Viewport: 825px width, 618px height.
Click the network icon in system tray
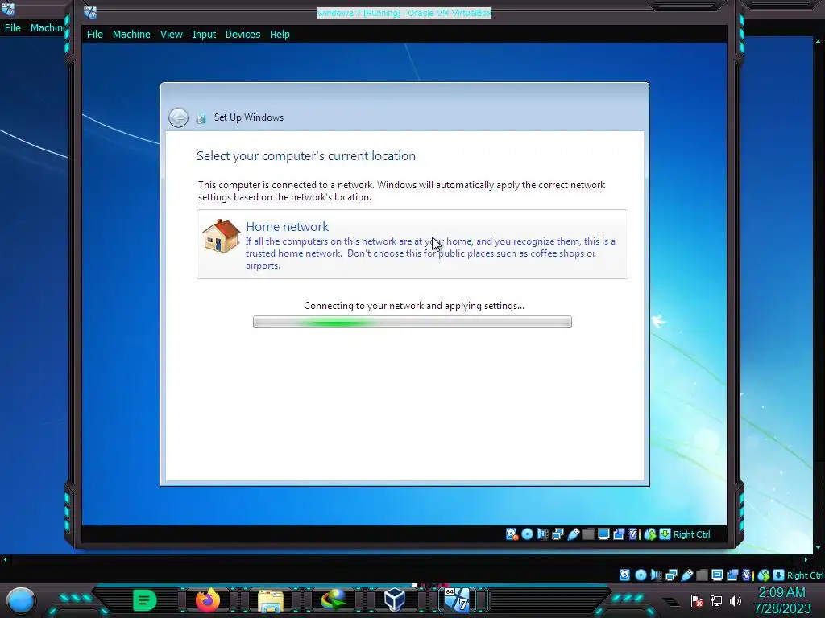[x=716, y=600]
